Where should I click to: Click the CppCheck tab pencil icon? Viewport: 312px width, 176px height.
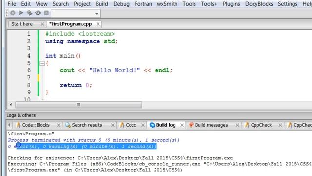tap(247, 125)
